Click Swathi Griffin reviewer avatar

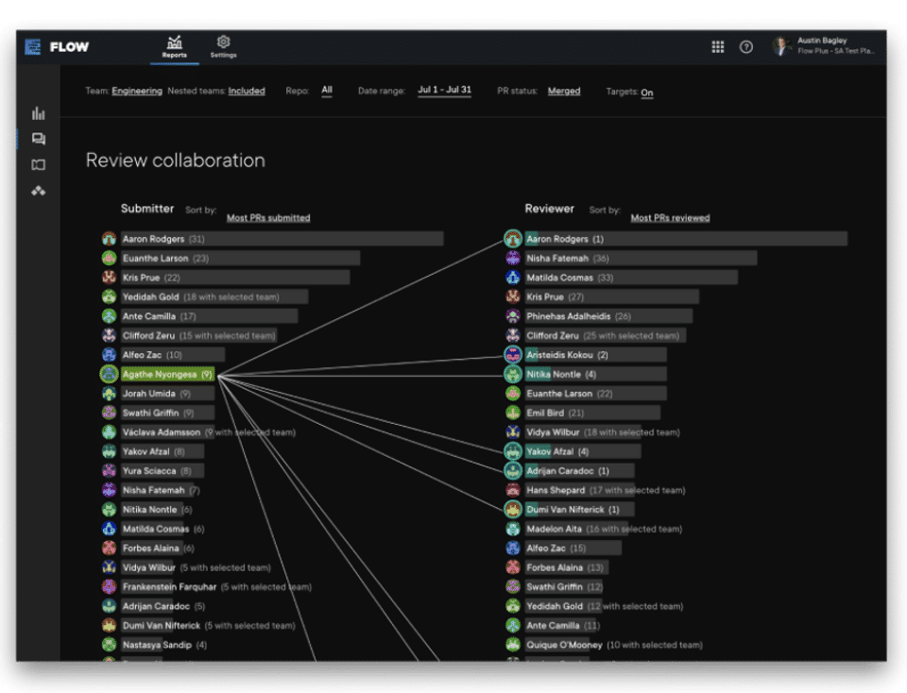point(512,587)
